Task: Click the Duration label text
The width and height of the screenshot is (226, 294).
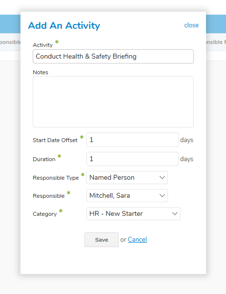Action: click(x=44, y=159)
